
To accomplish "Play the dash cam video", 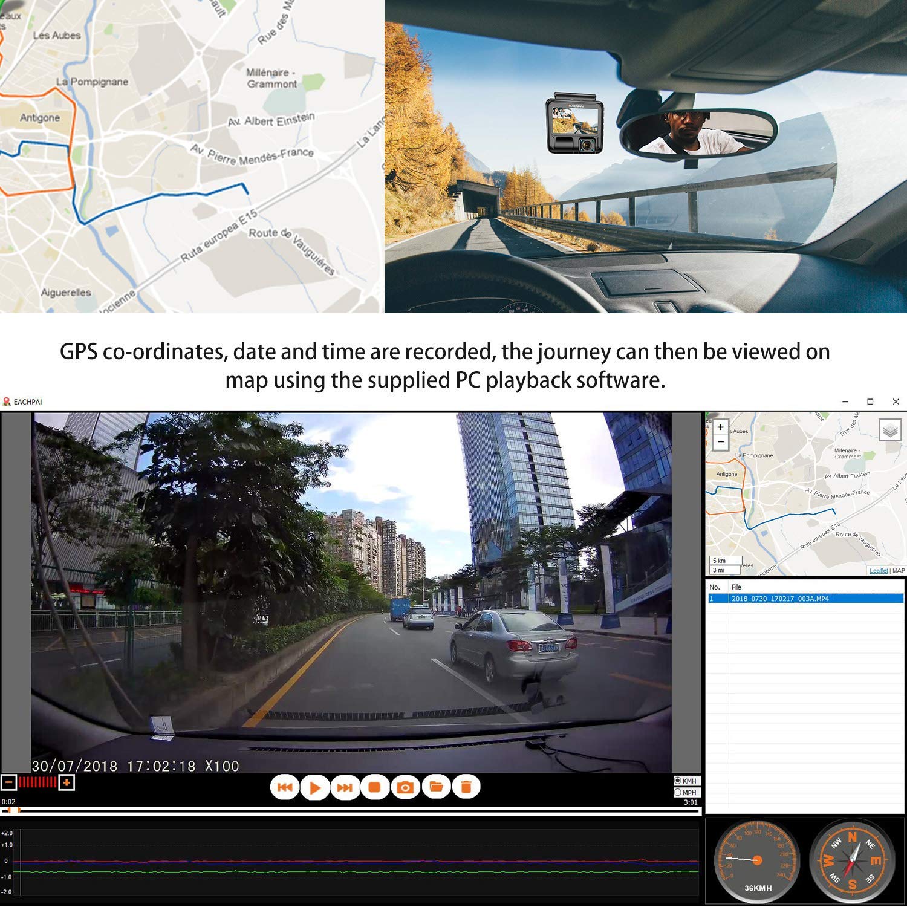I will click(x=316, y=787).
